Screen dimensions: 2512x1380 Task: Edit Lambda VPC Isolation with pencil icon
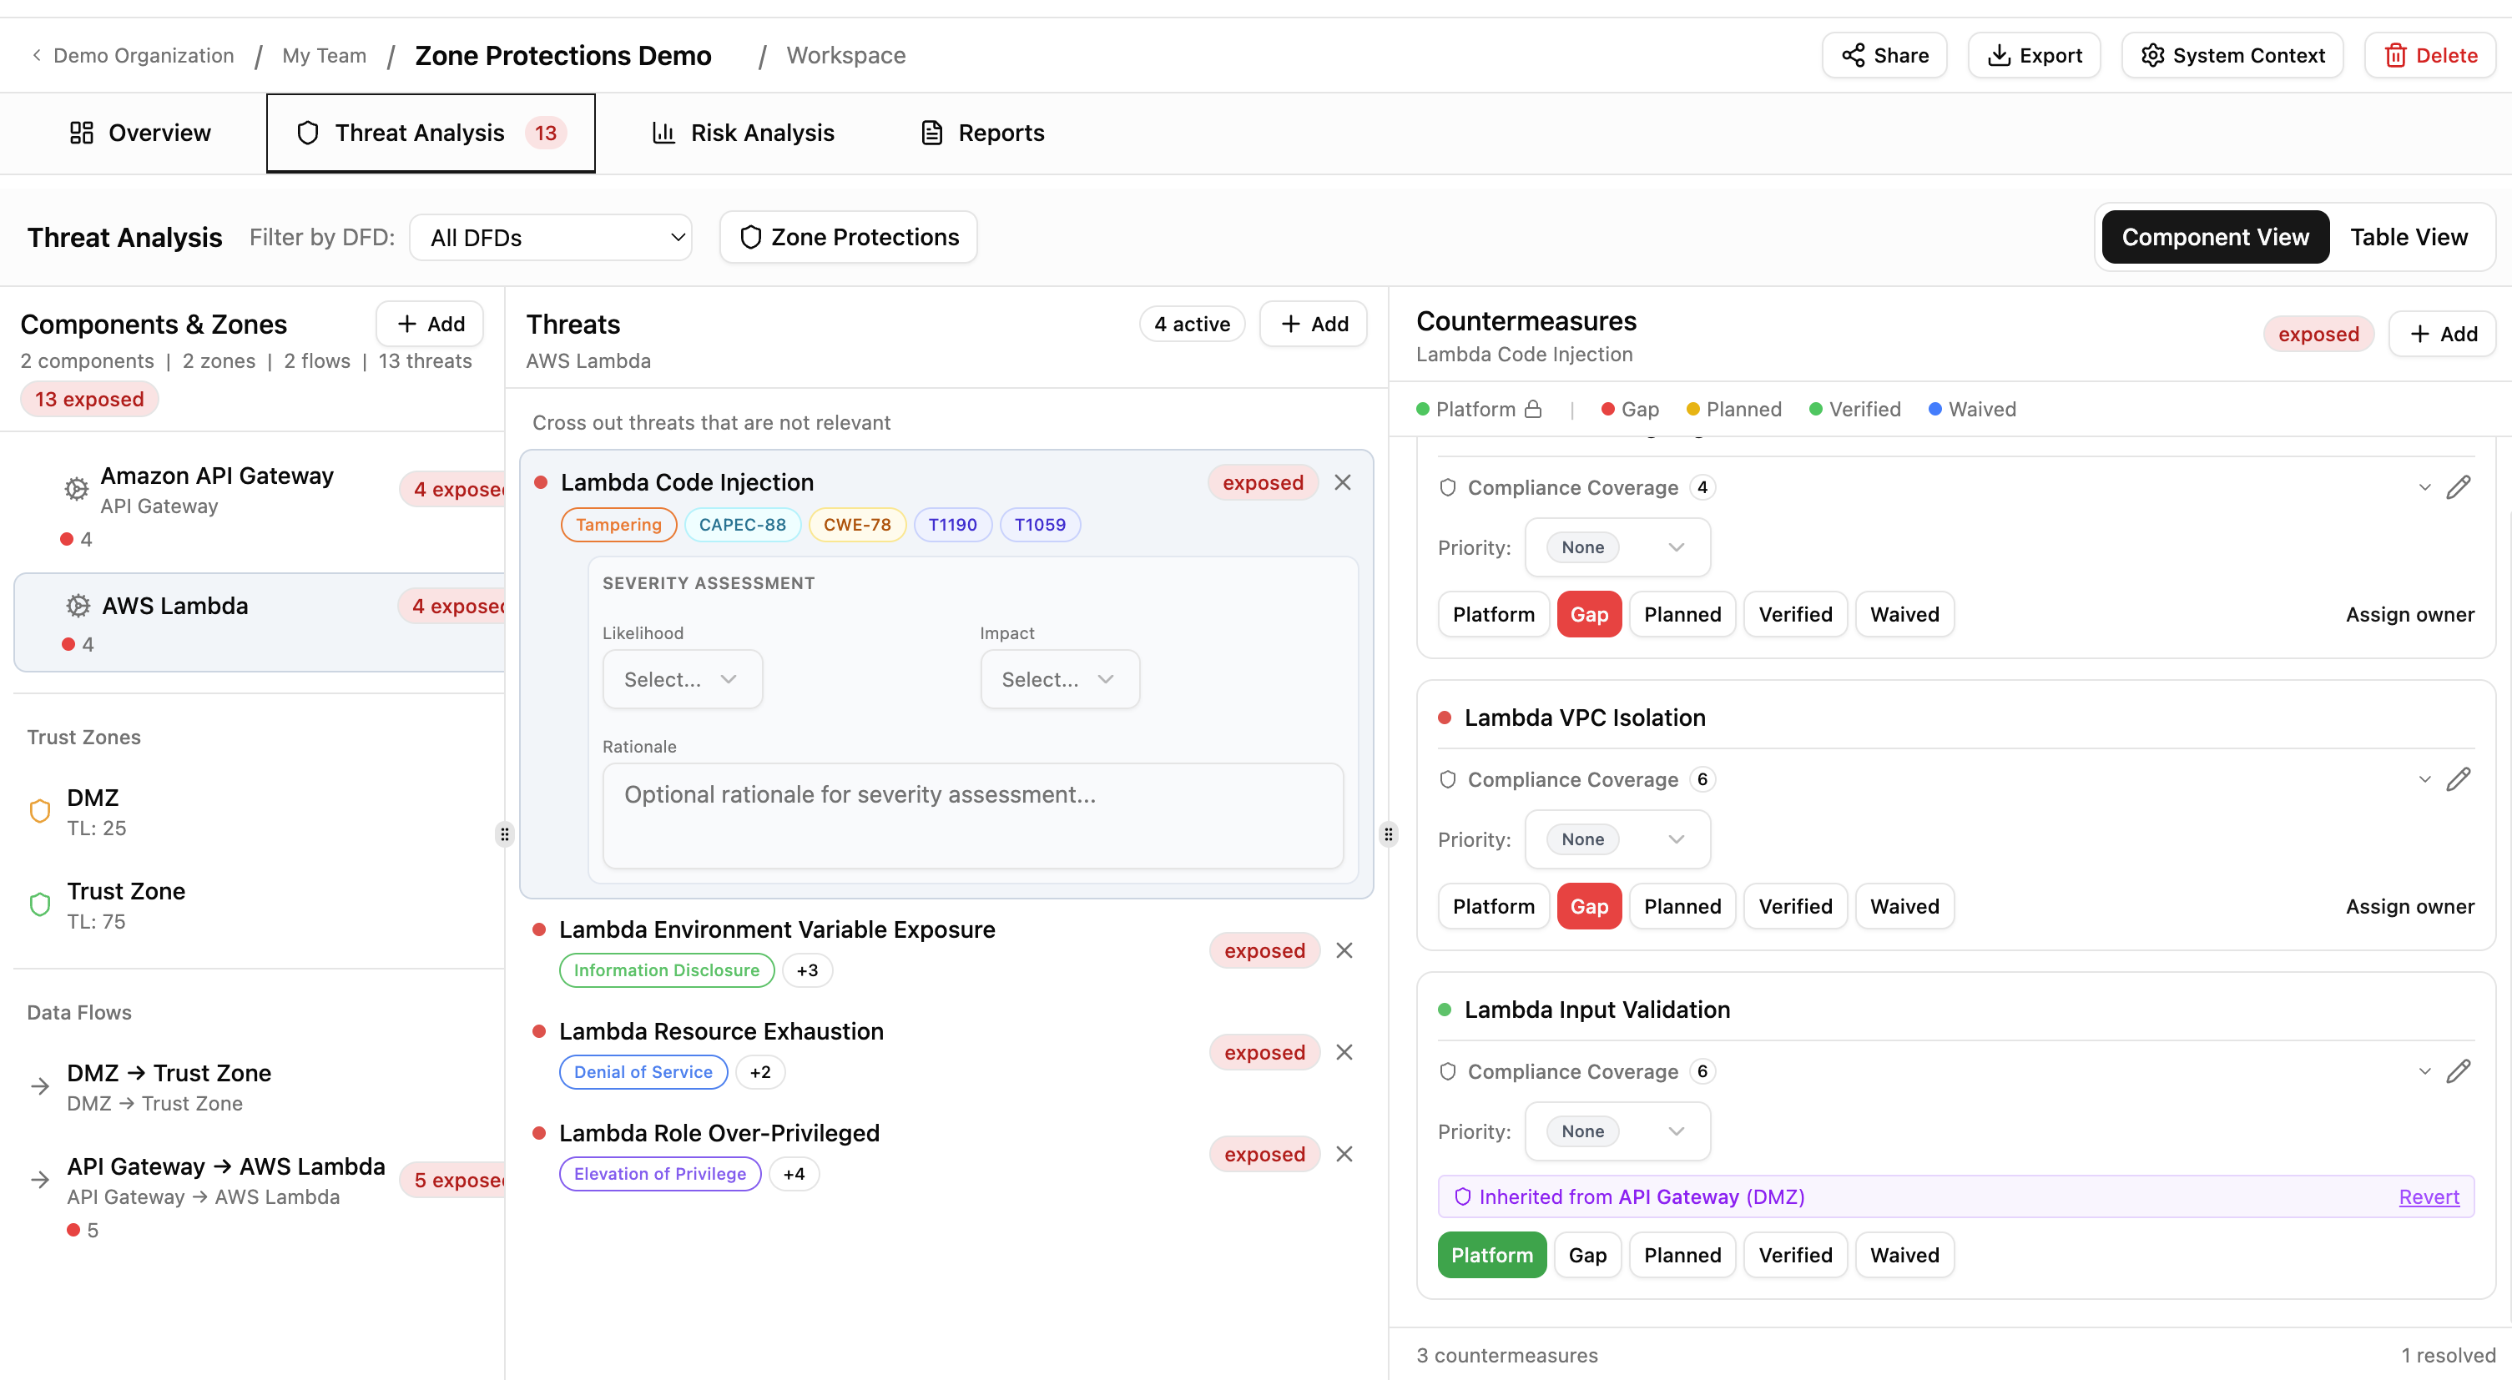click(x=2459, y=778)
